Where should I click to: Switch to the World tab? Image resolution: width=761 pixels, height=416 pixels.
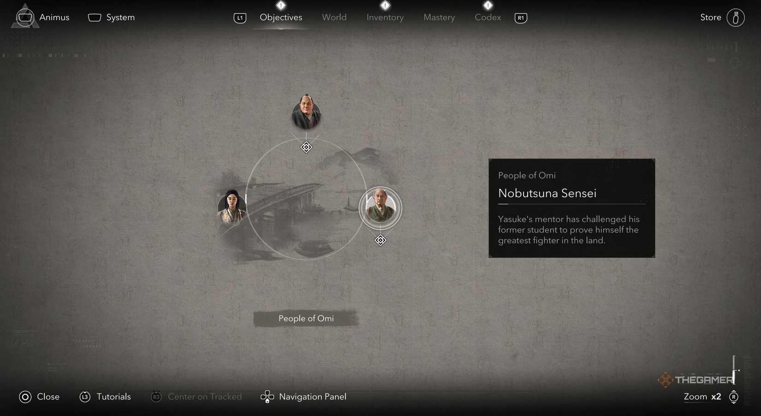[334, 17]
